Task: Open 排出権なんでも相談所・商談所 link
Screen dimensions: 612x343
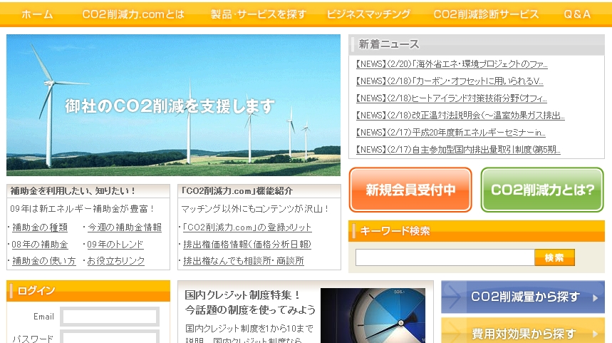Action: click(244, 261)
